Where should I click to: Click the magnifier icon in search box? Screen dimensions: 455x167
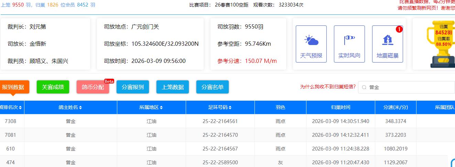[364, 87]
